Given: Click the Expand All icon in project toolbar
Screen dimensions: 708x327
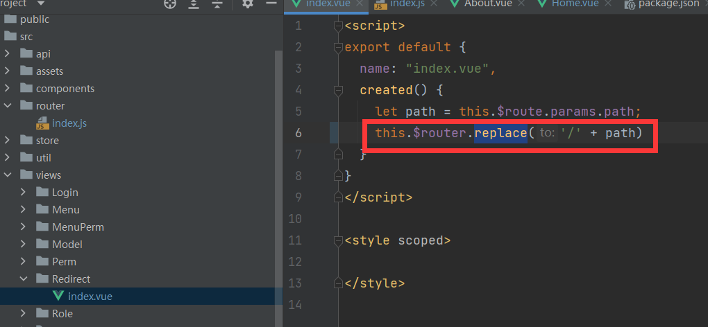Looking at the screenshot, I should [x=194, y=4].
